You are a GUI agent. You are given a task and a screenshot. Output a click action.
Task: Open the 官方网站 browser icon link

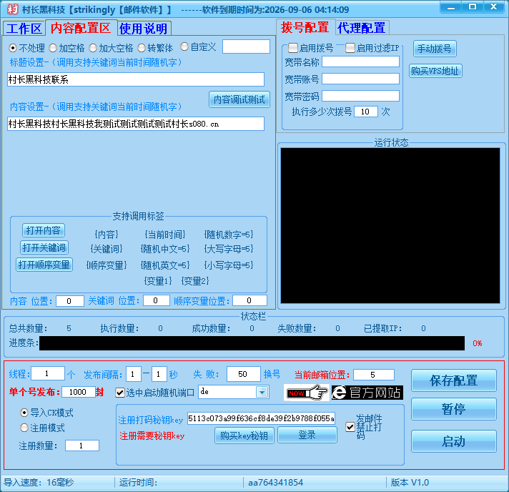[367, 393]
